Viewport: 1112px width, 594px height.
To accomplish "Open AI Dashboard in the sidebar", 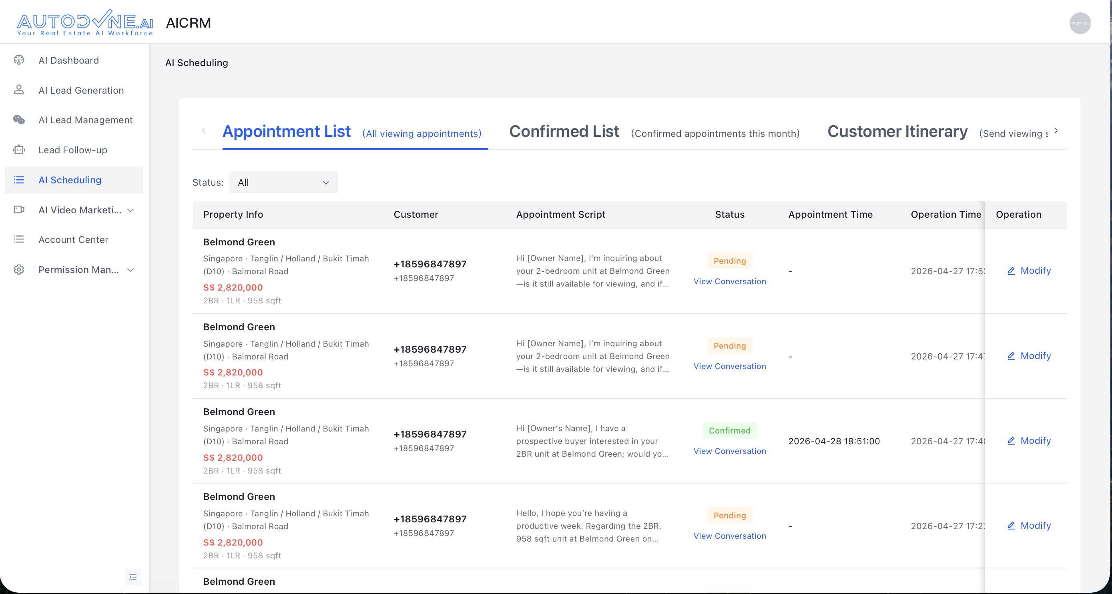I will point(74,60).
